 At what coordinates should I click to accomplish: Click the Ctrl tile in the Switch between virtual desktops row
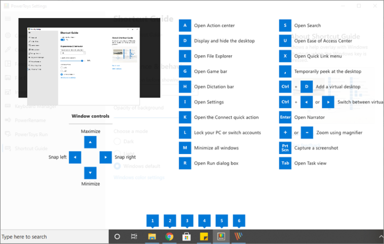coord(285,102)
